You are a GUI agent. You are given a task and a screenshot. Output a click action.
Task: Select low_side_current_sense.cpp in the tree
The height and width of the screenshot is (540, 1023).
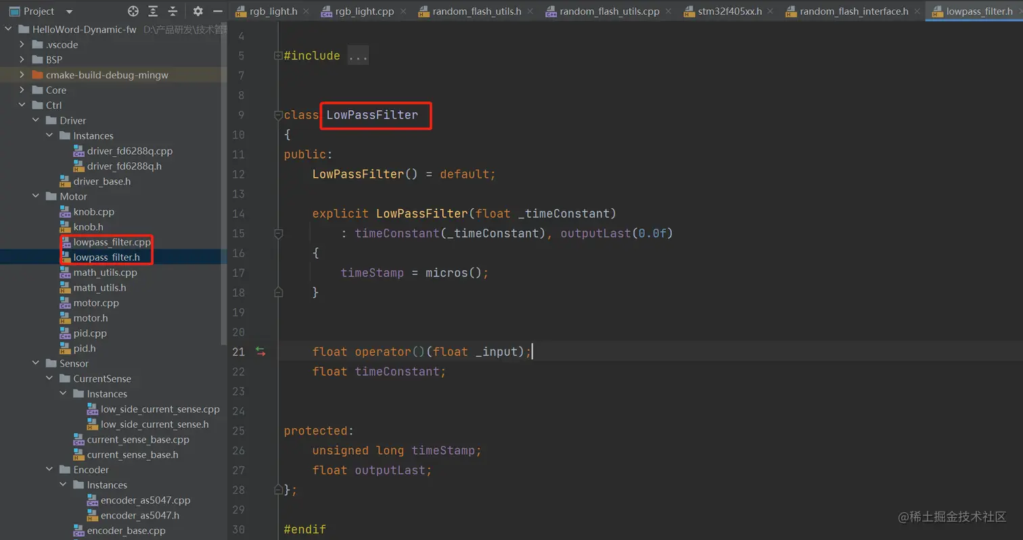[x=160, y=410]
